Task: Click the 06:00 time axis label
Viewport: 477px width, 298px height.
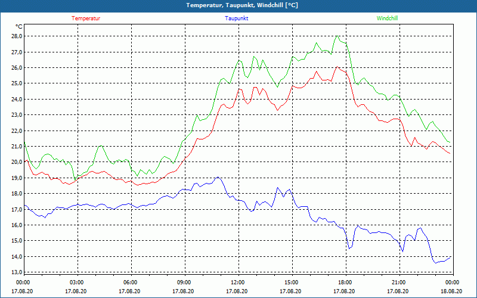Action: (x=131, y=283)
